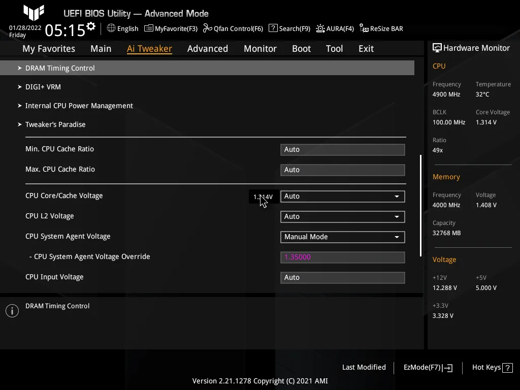The image size is (520, 390).
Task: Expand DRAM Timing Control submenu
Action: (x=207, y=68)
